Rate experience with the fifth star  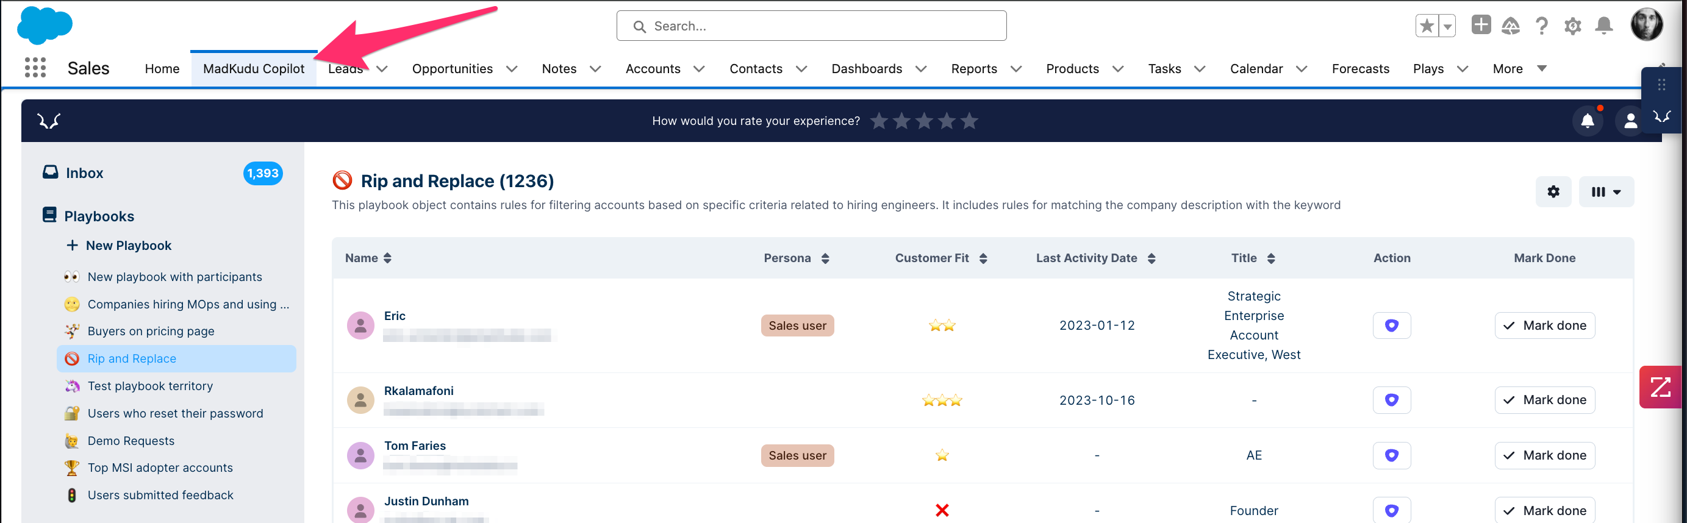(x=969, y=121)
